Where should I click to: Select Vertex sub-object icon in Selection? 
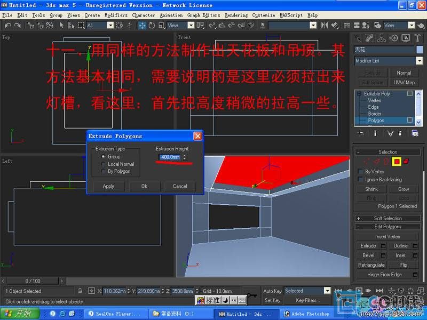point(367,162)
